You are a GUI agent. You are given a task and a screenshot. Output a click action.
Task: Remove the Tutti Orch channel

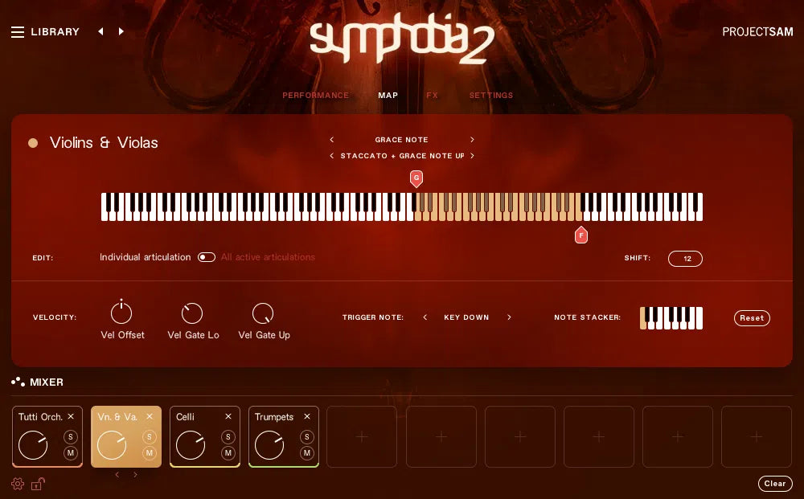click(x=70, y=416)
